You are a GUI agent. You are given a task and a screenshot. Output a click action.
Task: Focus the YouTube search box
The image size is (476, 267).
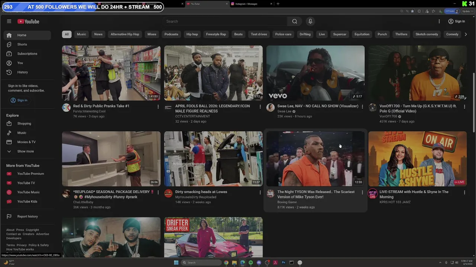[225, 22]
